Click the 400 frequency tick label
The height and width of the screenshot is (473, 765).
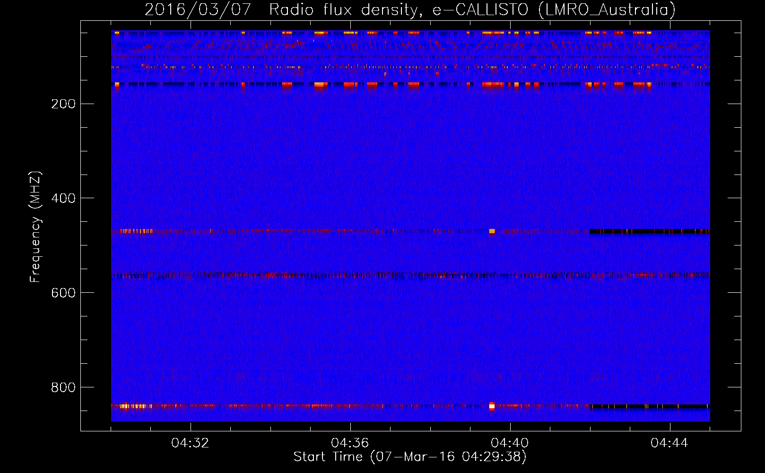click(x=63, y=198)
